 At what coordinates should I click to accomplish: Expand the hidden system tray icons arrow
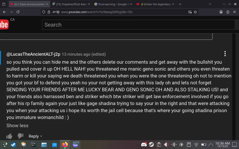211,145
